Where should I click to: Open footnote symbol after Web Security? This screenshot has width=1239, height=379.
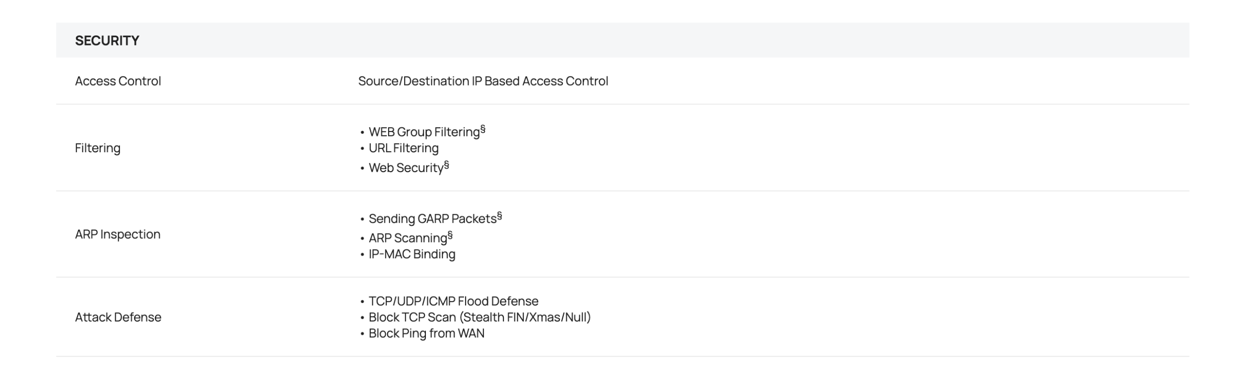[x=446, y=165]
